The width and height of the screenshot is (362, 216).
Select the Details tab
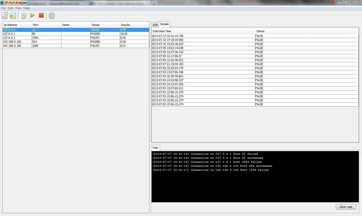point(164,24)
